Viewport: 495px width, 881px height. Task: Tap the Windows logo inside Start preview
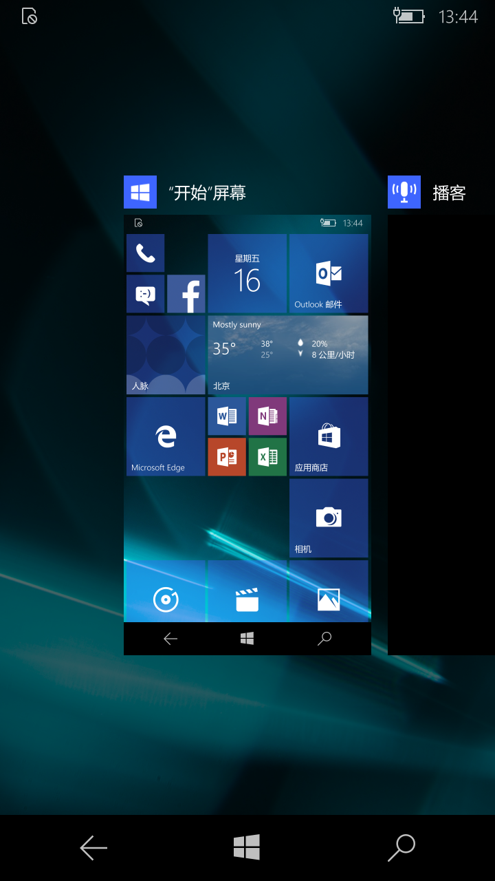[247, 639]
